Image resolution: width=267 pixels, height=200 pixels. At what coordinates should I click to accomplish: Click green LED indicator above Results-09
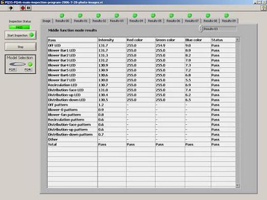tap(226, 15)
